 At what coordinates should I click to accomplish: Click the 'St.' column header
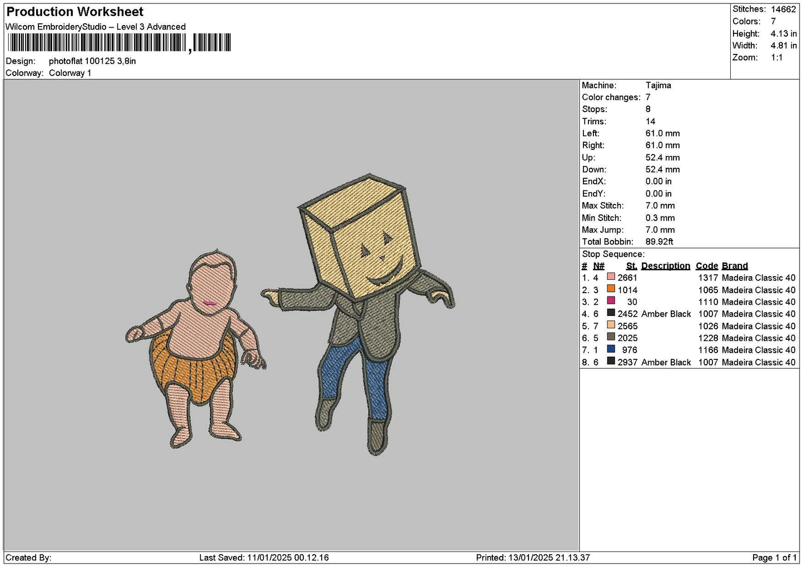click(631, 266)
